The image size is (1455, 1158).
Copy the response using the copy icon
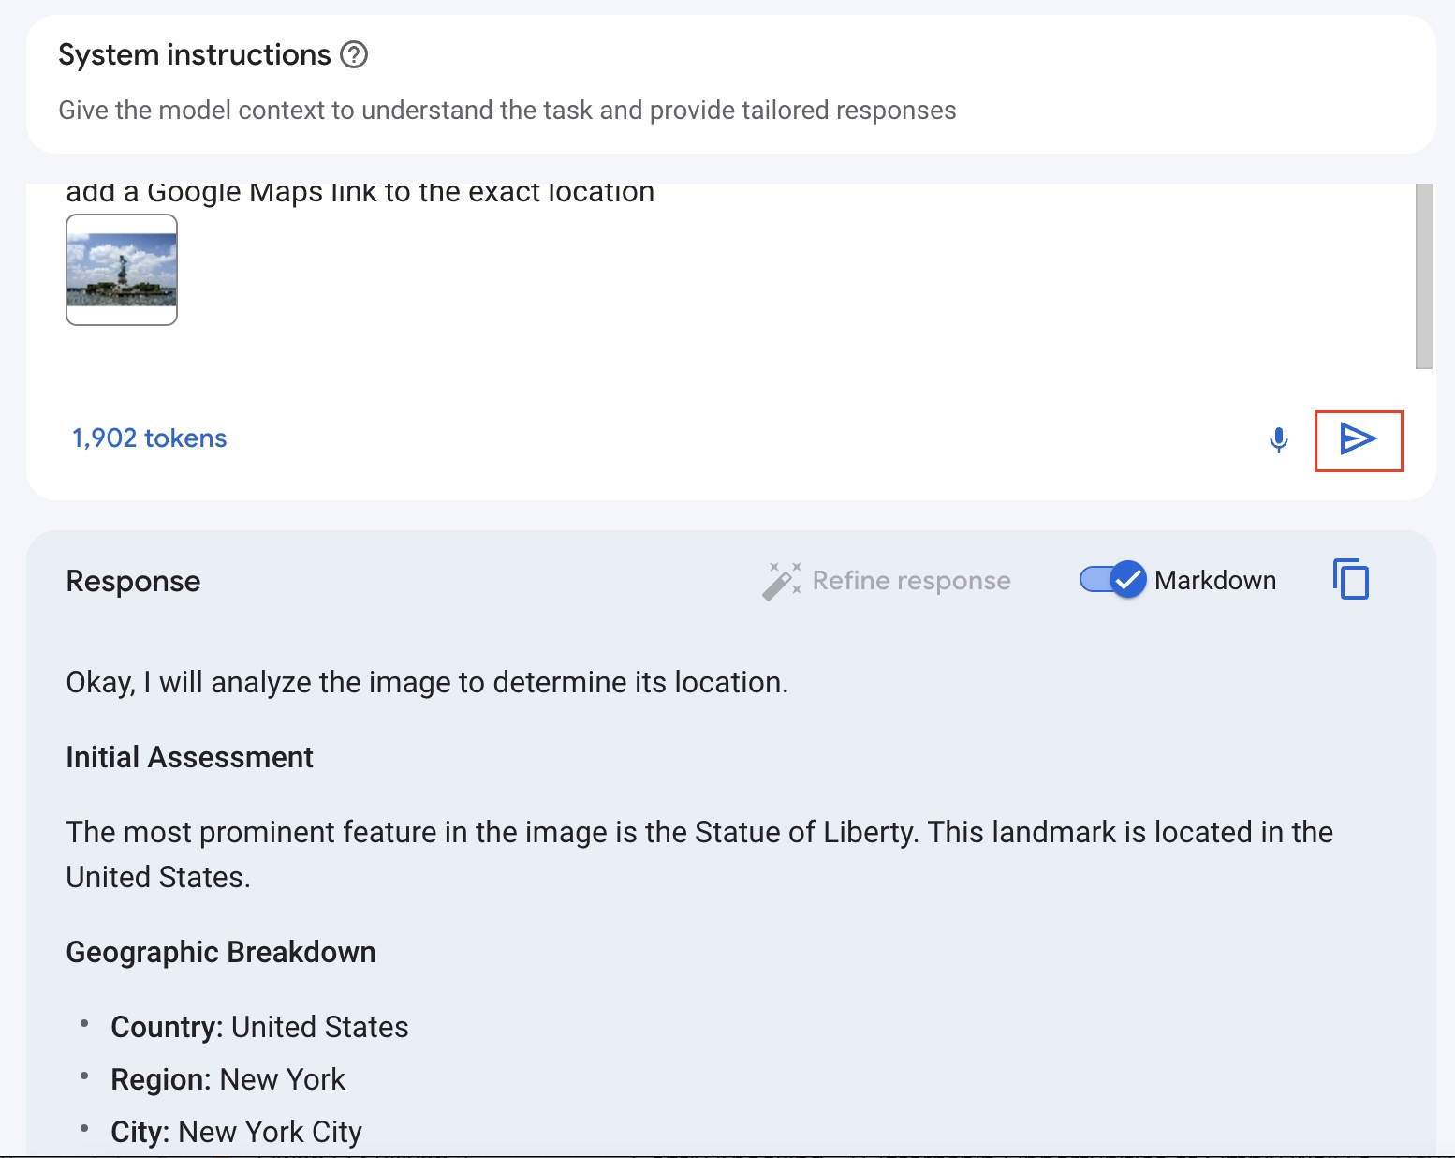point(1351,579)
